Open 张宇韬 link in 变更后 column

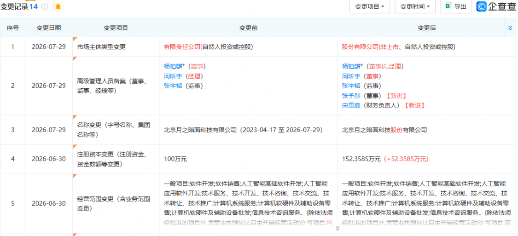[351, 86]
